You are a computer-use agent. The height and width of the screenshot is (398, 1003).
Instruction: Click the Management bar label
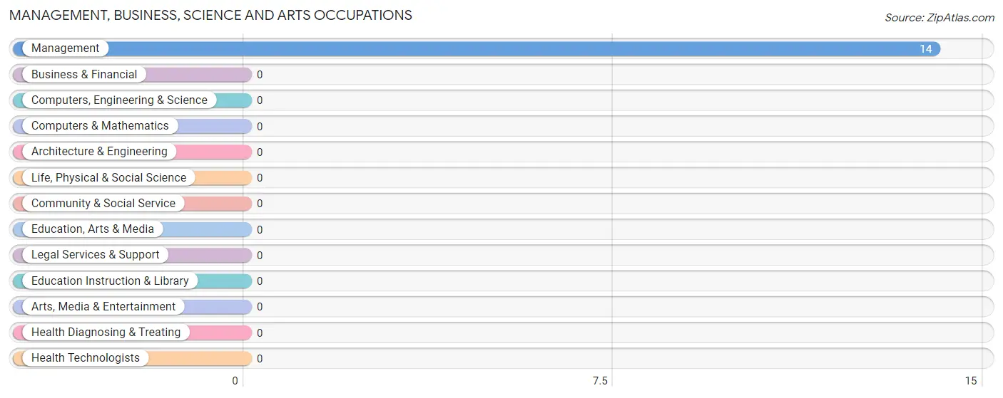pyautogui.click(x=66, y=48)
